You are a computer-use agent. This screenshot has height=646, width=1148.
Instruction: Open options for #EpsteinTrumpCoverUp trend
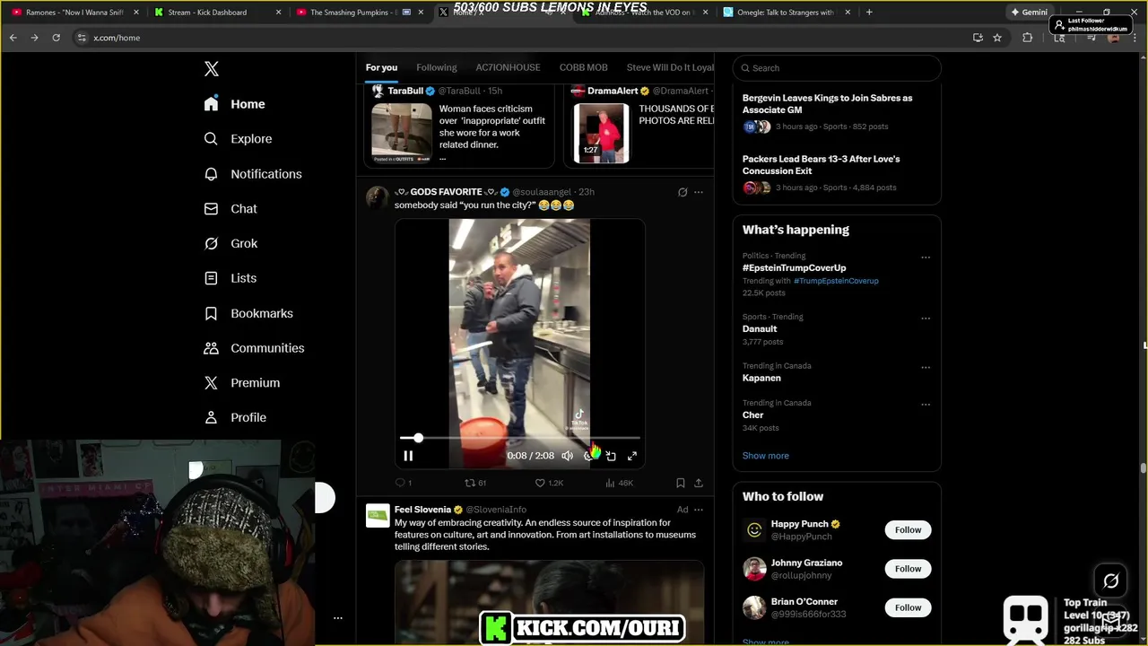click(x=926, y=258)
